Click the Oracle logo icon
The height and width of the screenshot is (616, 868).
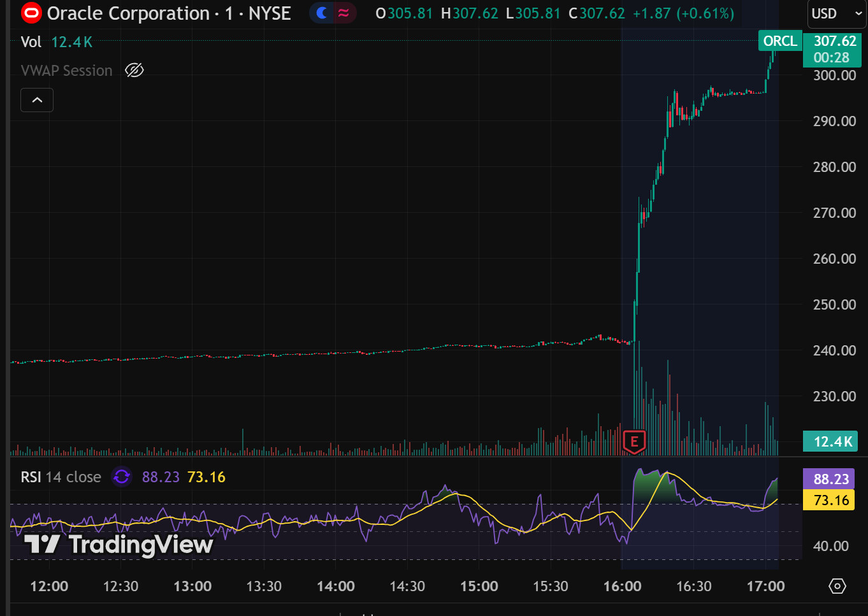[31, 13]
